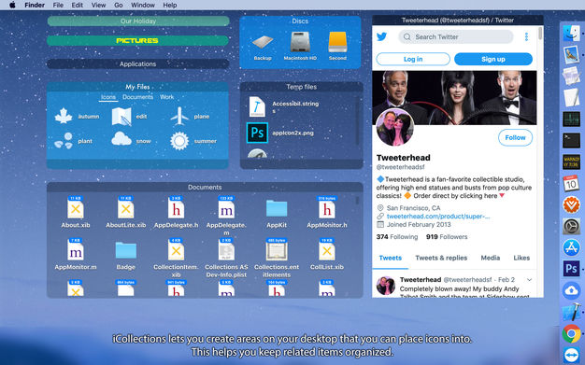
Task: Select the summer sun icon
Action: click(x=179, y=141)
